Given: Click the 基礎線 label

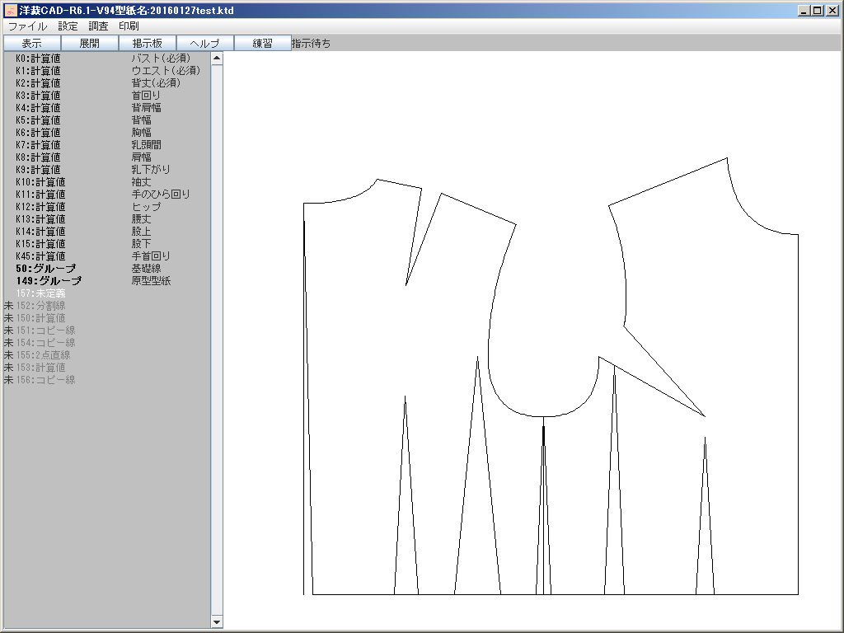Looking at the screenshot, I should pyautogui.click(x=147, y=269).
